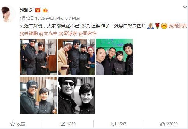Open comments via speech bubble icon

113,124
